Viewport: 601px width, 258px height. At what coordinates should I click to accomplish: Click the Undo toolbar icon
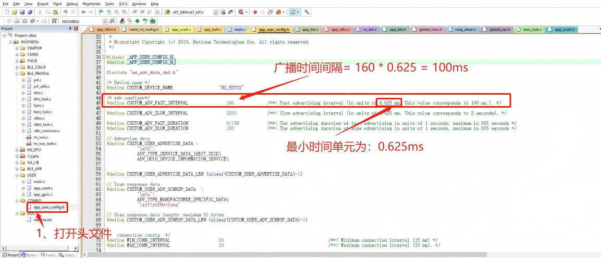[66, 12]
